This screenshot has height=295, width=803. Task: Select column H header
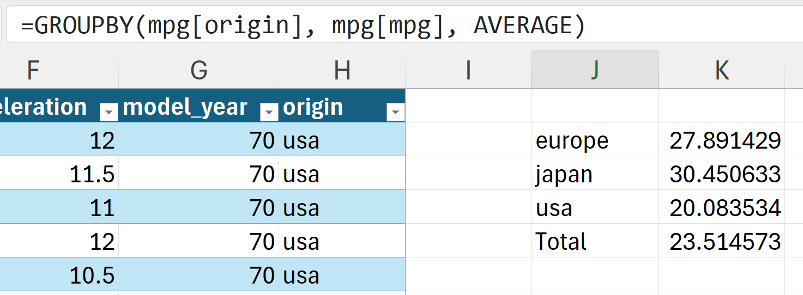[x=342, y=70]
